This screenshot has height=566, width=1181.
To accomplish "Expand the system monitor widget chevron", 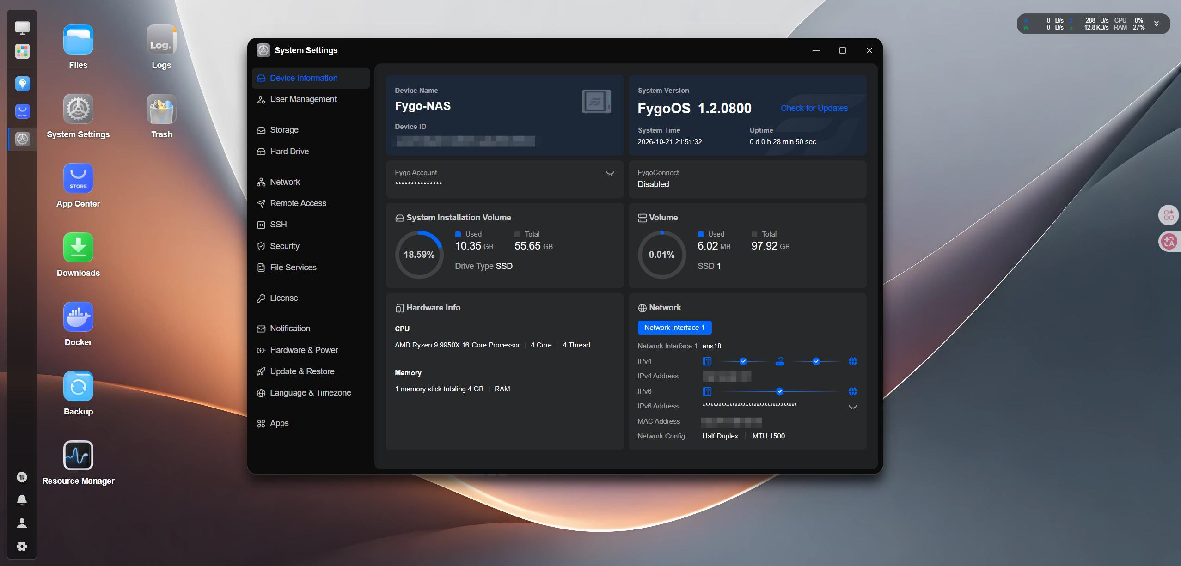I will 1157,24.
